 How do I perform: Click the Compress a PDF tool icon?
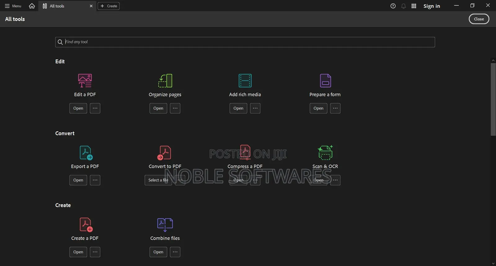pyautogui.click(x=245, y=152)
